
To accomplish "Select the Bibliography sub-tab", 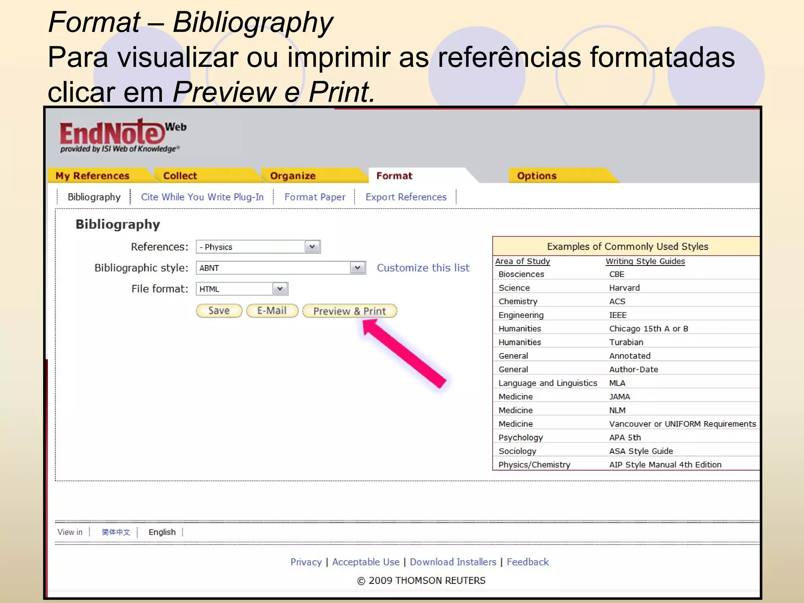I will (94, 197).
